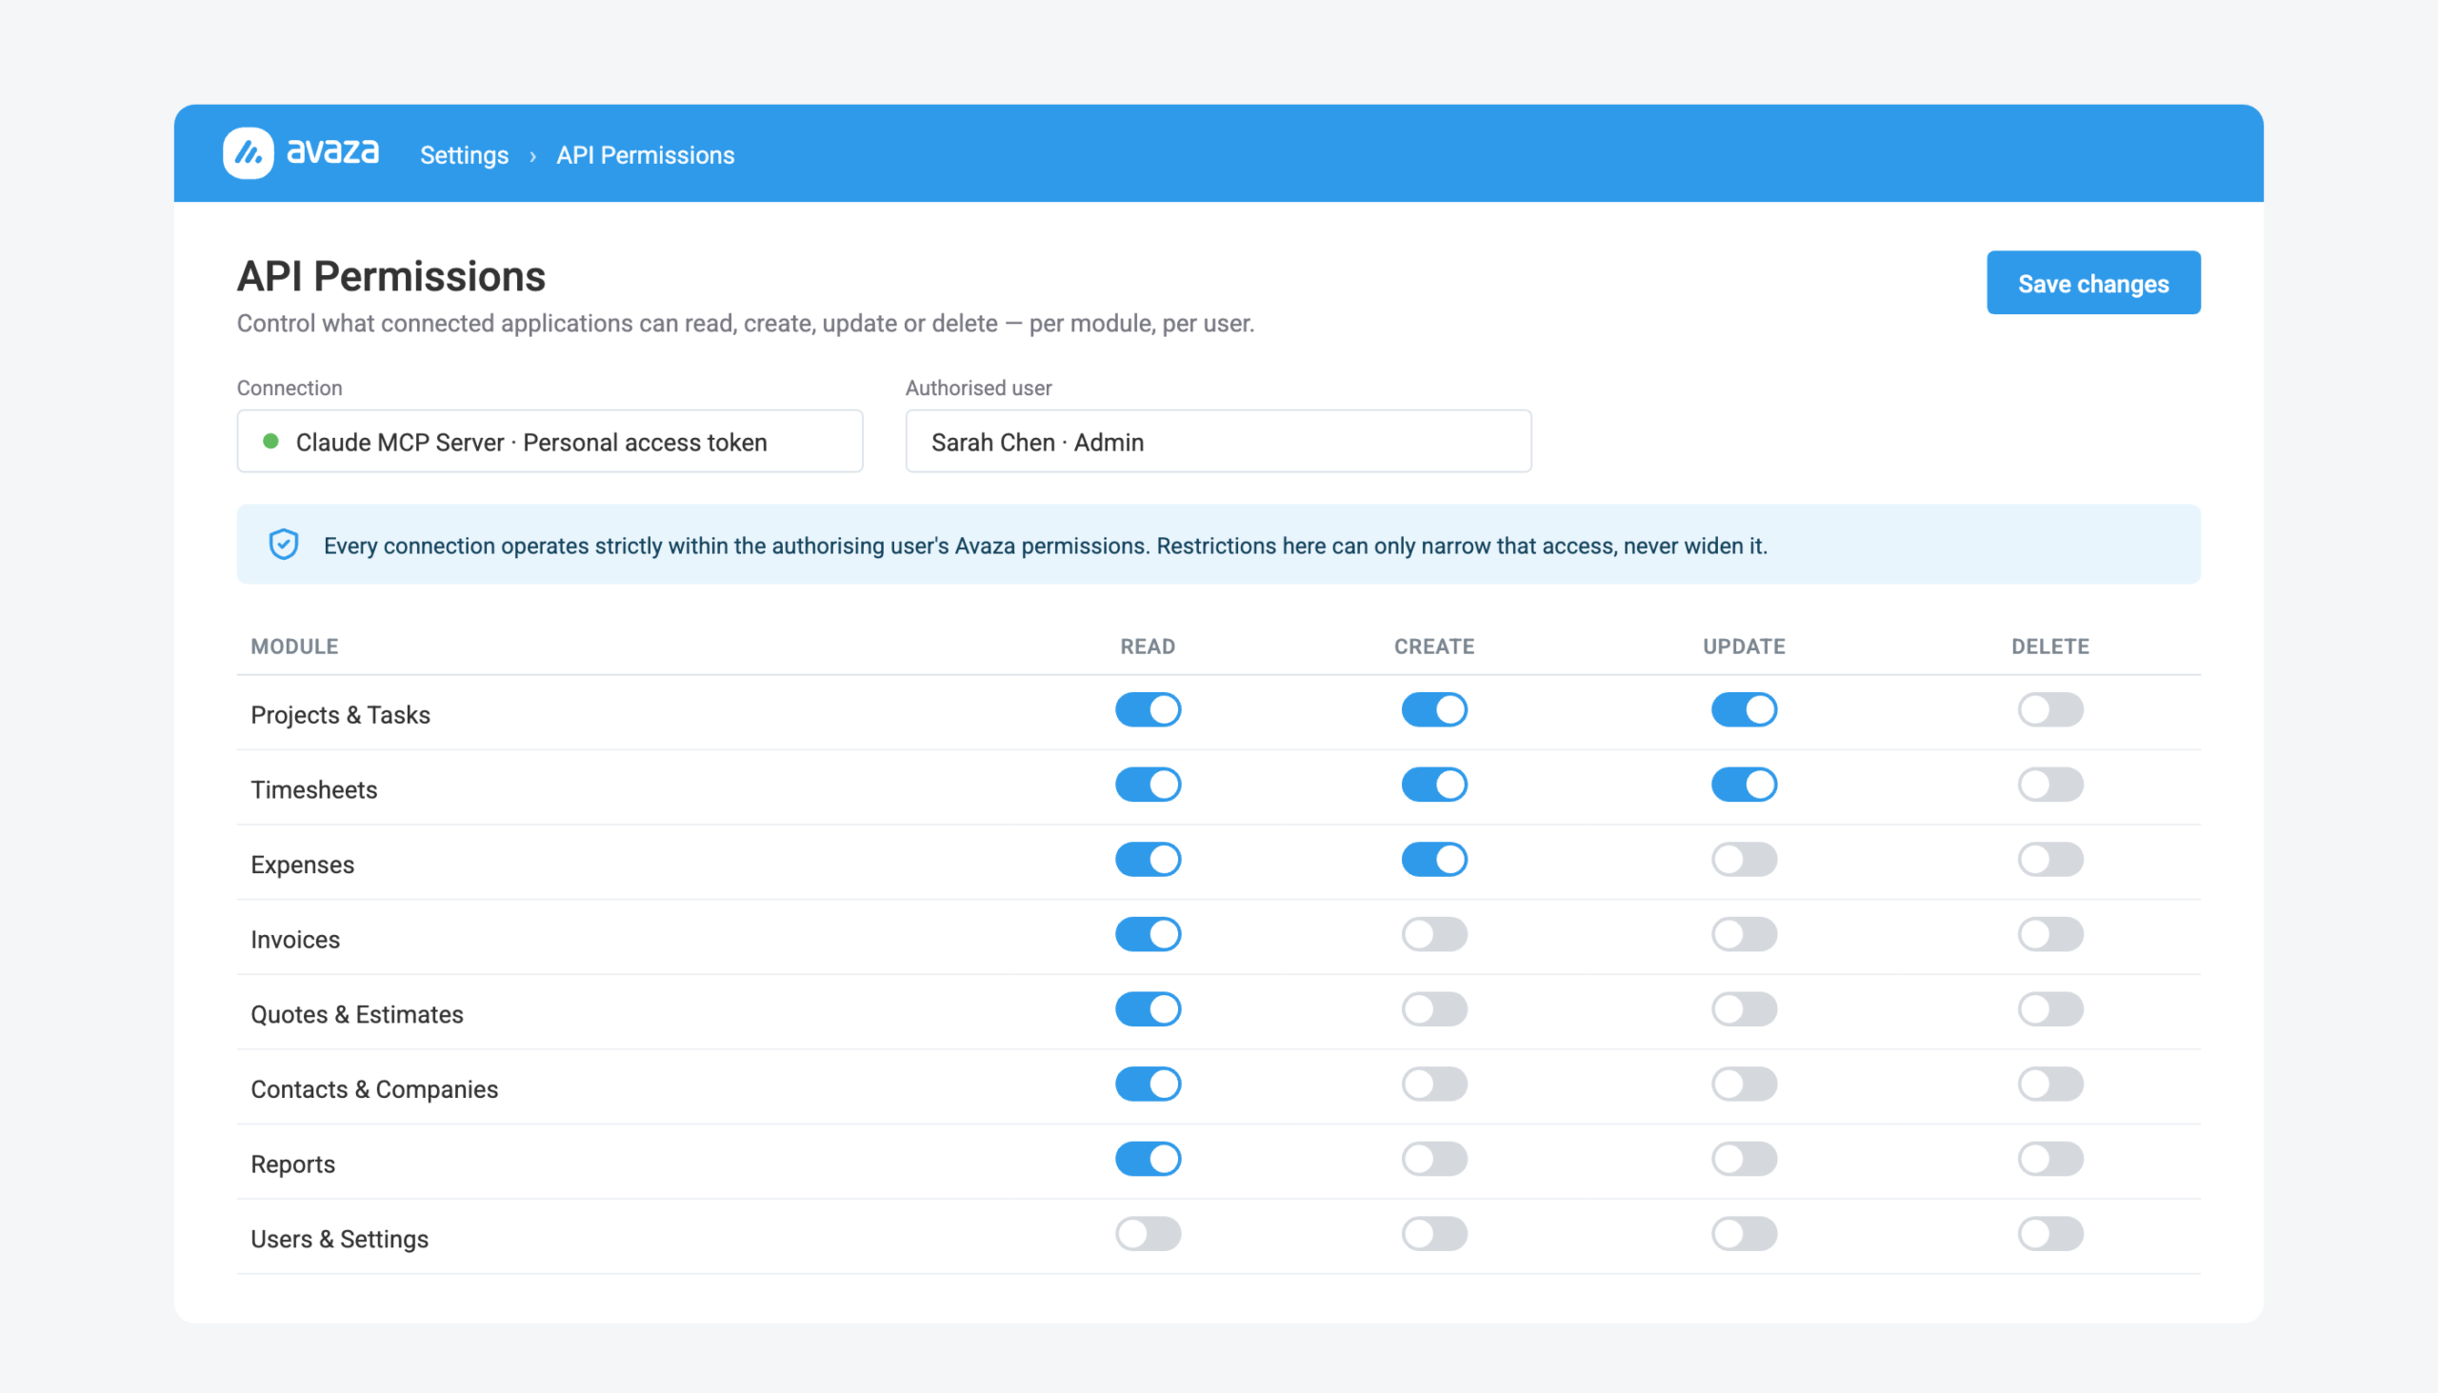Turn on Update for Quotes & Estimates
Viewport: 2438px width, 1393px height.
(1744, 1009)
